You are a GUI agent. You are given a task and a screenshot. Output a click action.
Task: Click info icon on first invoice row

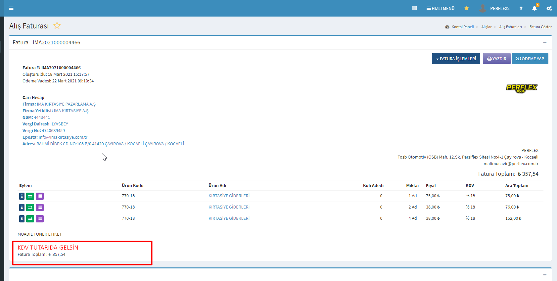pyautogui.click(x=22, y=196)
